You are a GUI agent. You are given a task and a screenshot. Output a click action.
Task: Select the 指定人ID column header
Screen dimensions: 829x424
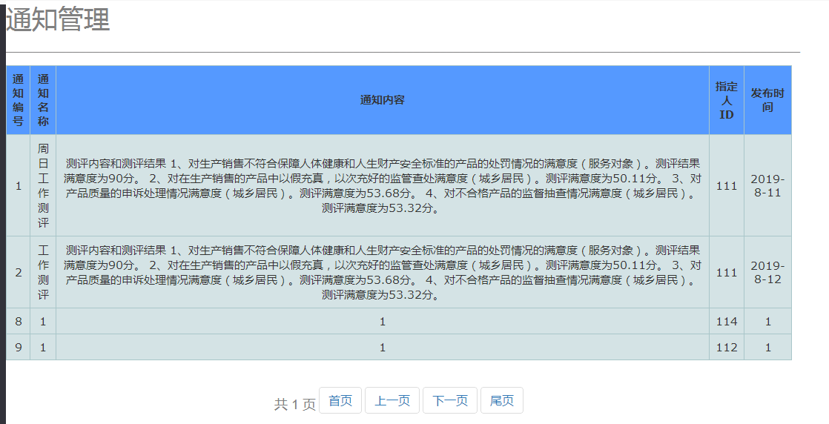[x=727, y=100]
